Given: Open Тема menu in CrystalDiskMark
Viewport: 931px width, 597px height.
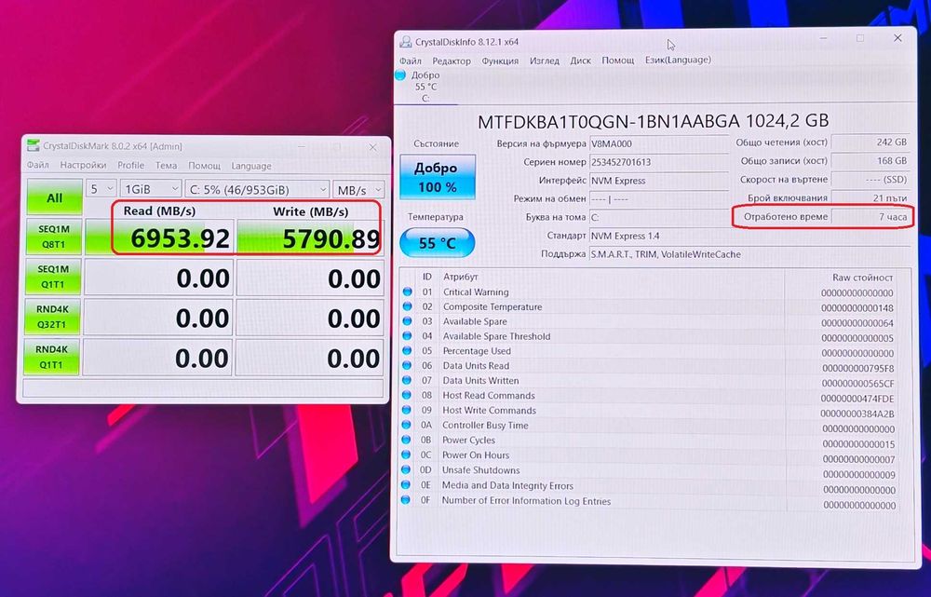Looking at the screenshot, I should (167, 165).
